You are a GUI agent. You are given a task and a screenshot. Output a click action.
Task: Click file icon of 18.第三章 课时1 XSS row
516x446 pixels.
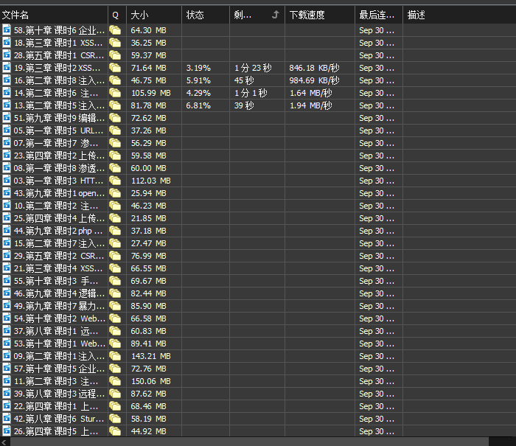click(7, 43)
